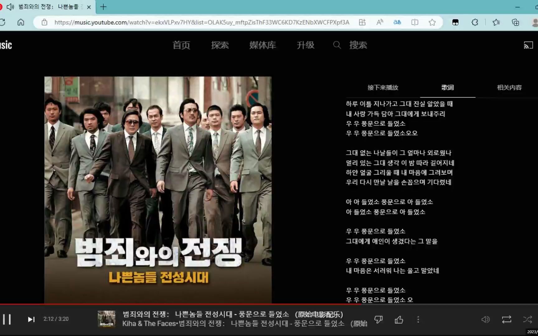Click the split screen icon in address bar
The image size is (538, 336).
coord(415,22)
